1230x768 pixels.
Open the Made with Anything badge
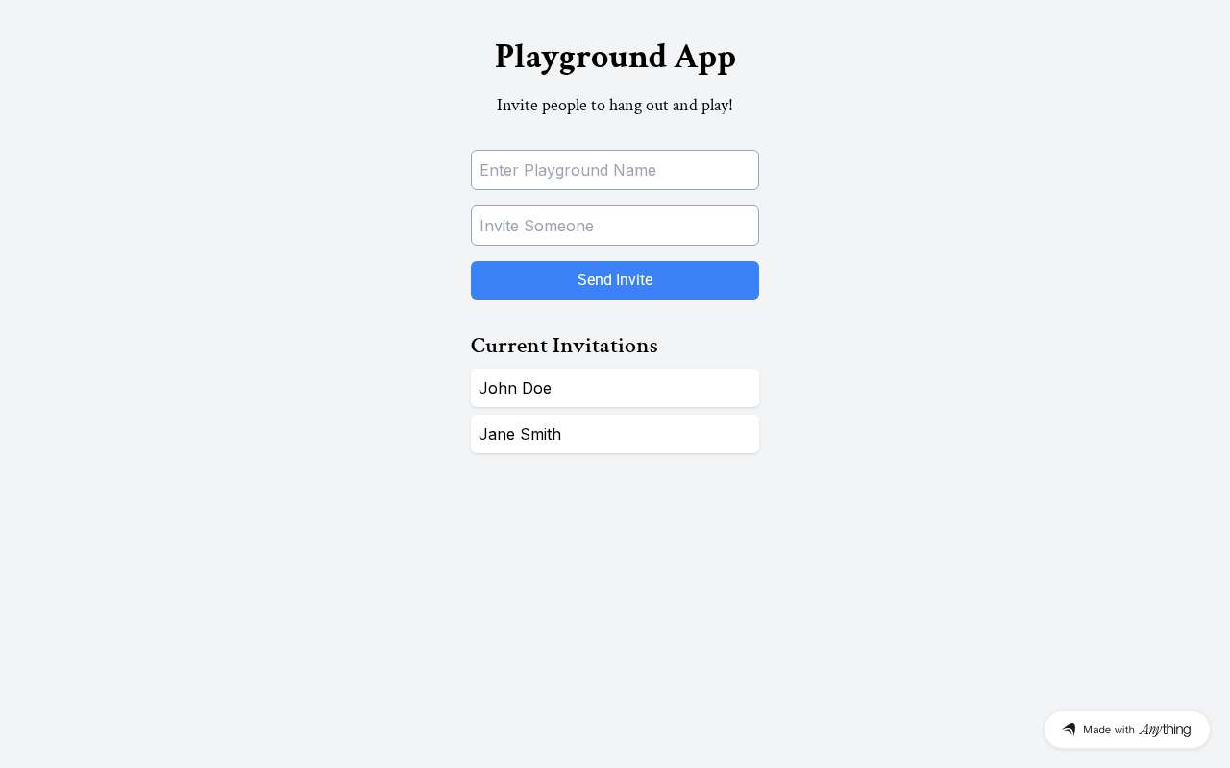tap(1127, 730)
